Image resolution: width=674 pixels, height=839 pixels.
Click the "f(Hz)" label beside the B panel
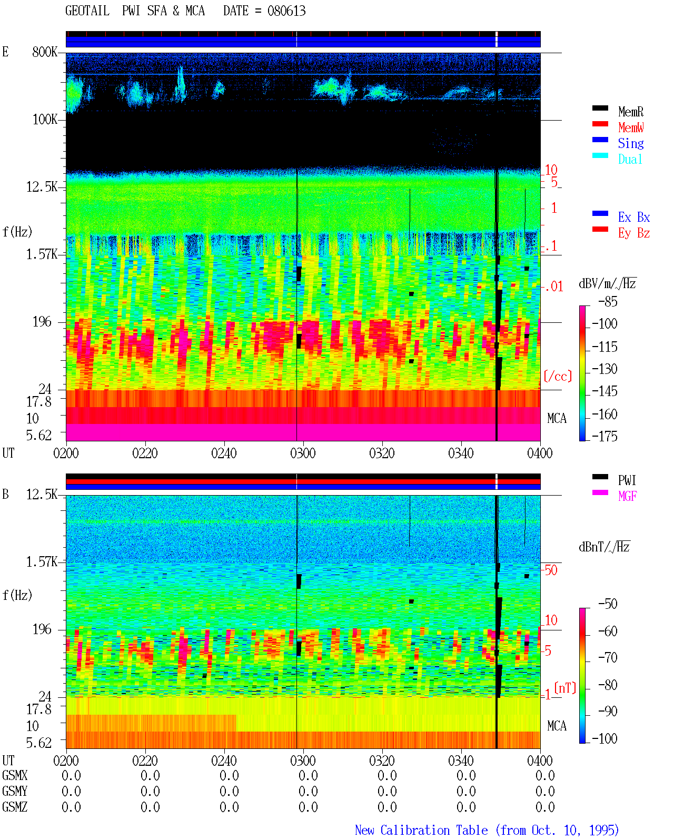pyautogui.click(x=17, y=595)
